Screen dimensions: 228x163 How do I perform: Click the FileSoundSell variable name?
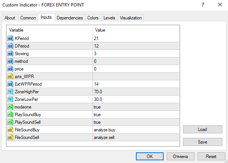(27, 137)
